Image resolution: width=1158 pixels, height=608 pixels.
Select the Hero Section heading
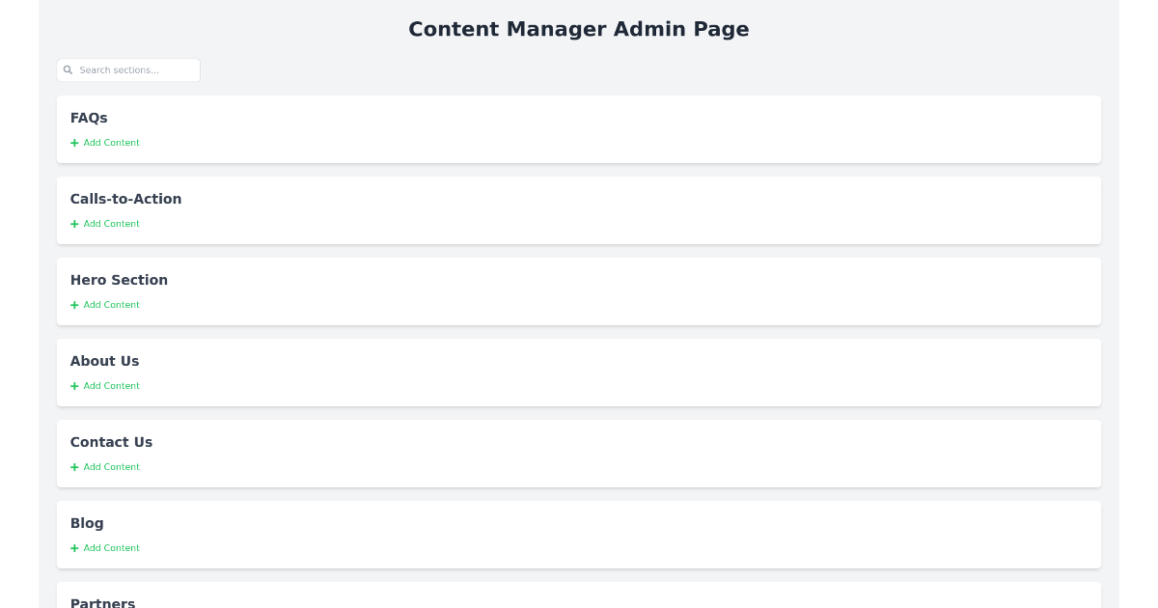coord(119,280)
